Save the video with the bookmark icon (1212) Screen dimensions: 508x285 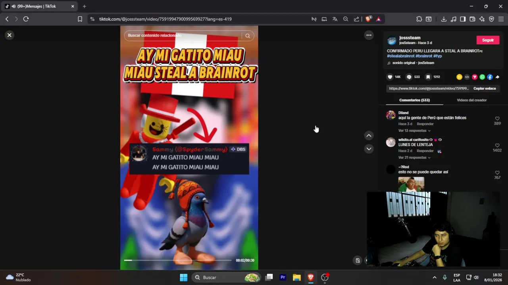pyautogui.click(x=428, y=77)
